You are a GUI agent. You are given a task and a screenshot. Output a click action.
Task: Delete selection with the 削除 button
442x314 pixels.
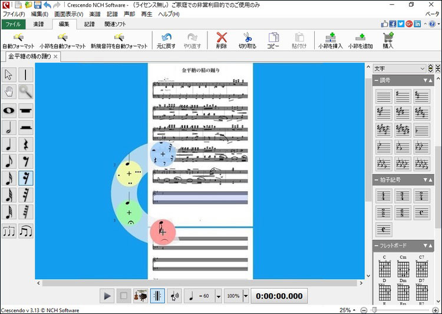[222, 41]
